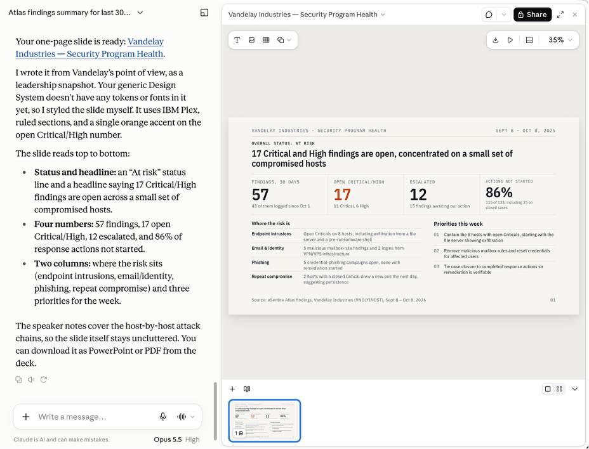This screenshot has width=589, height=449.
Task: Select the orange 17 open critical/high number
Action: [342, 195]
